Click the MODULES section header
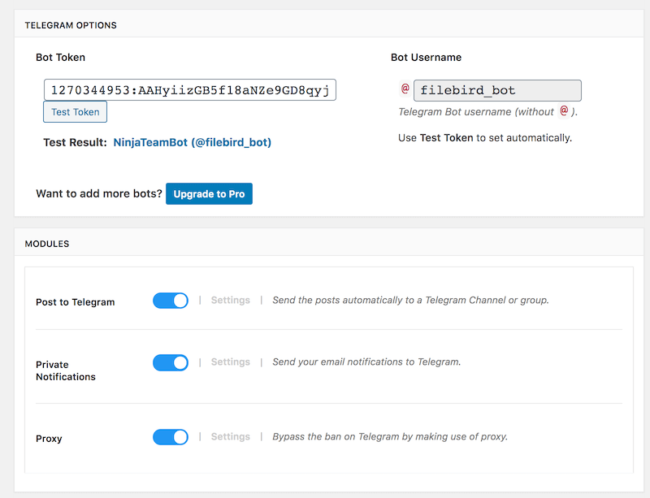 coord(47,244)
